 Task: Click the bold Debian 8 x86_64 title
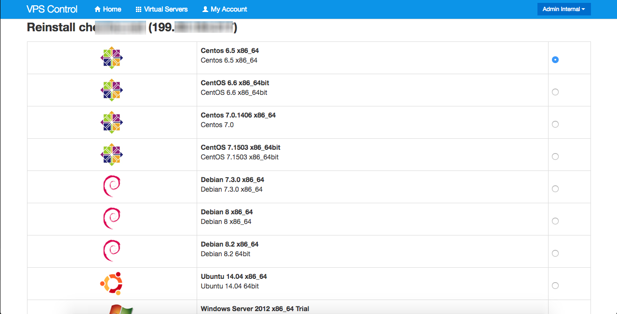pyautogui.click(x=227, y=212)
